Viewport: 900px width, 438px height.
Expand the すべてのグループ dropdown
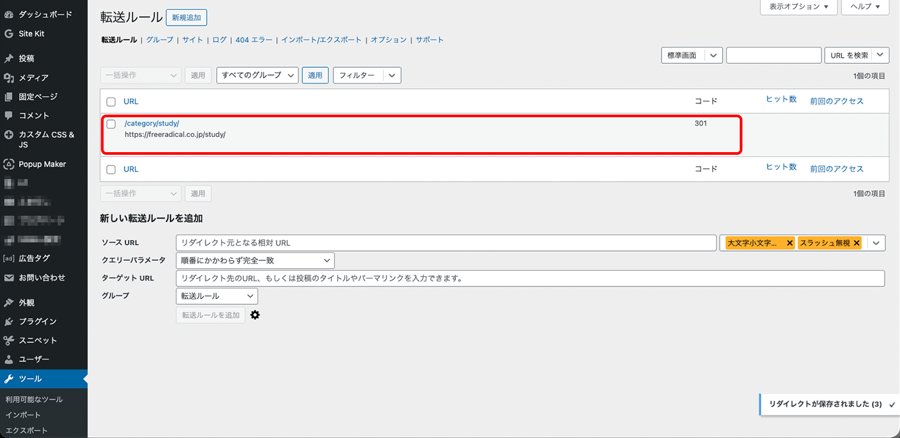pyautogui.click(x=257, y=75)
